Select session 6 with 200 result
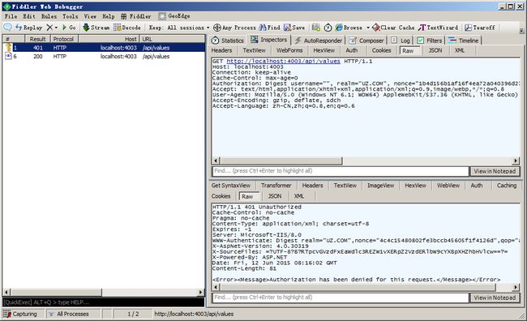The width and height of the screenshot is (527, 321). tap(104, 57)
